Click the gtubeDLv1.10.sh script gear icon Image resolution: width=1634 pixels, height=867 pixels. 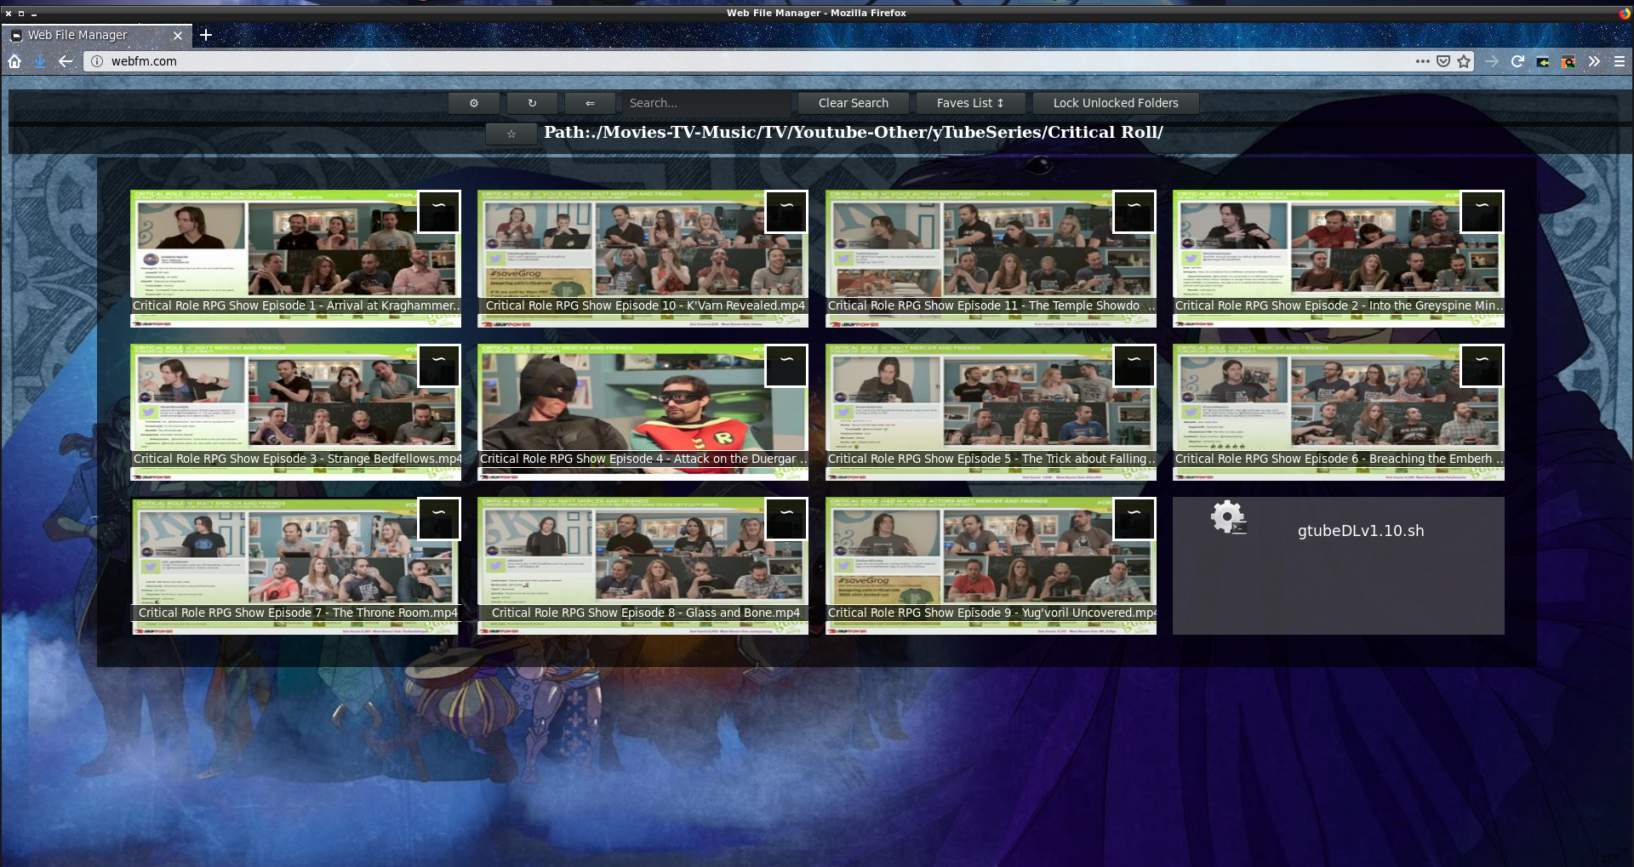point(1229,517)
